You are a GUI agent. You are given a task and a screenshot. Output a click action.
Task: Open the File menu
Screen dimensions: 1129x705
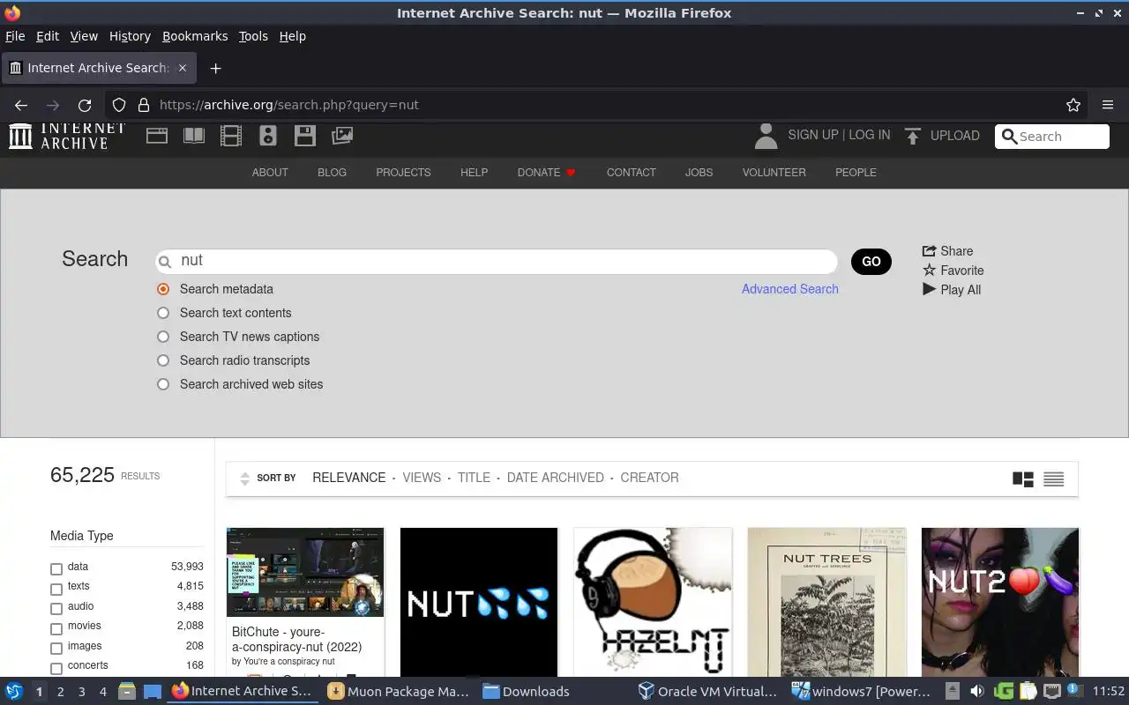tap(15, 36)
